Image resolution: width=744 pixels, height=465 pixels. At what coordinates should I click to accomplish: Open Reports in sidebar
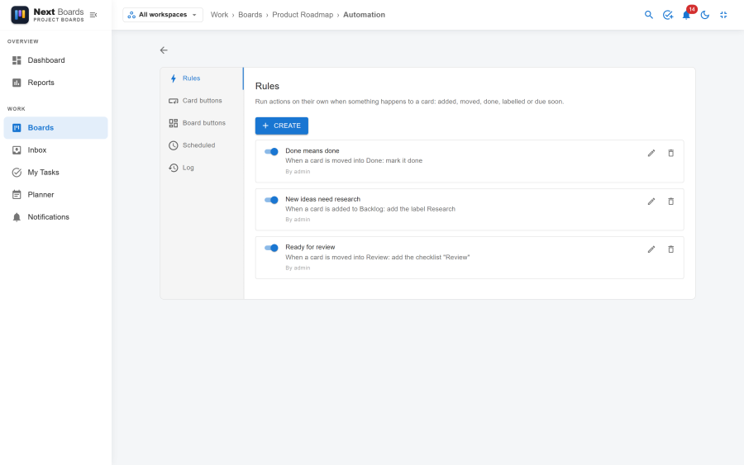56,83
